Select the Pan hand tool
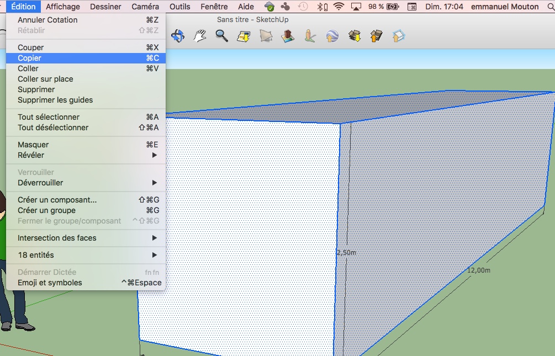The height and width of the screenshot is (356, 555). point(199,36)
